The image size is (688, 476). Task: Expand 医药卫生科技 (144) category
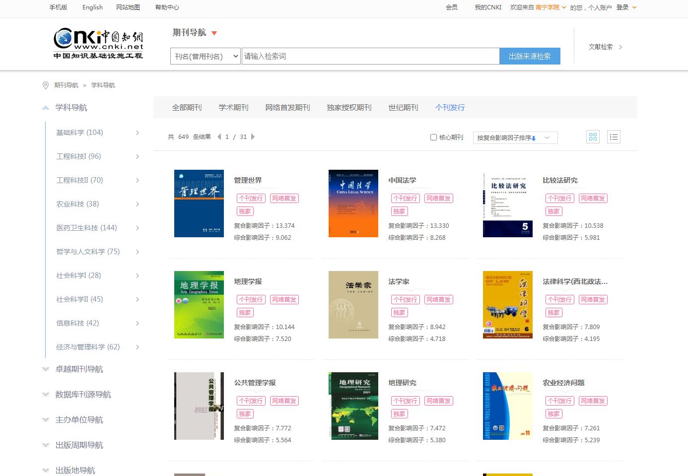coord(138,228)
